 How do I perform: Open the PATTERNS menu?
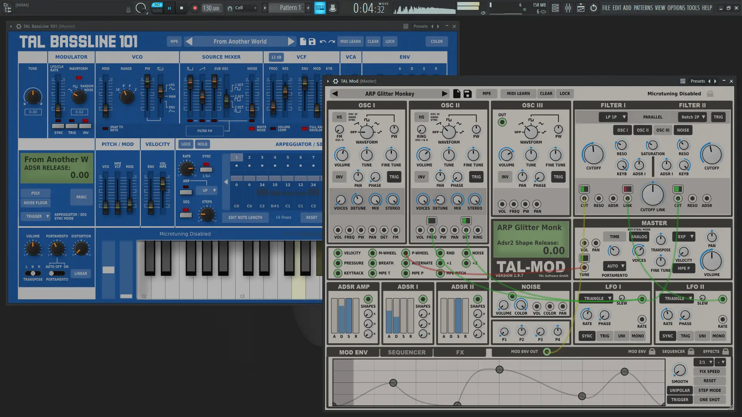(643, 8)
